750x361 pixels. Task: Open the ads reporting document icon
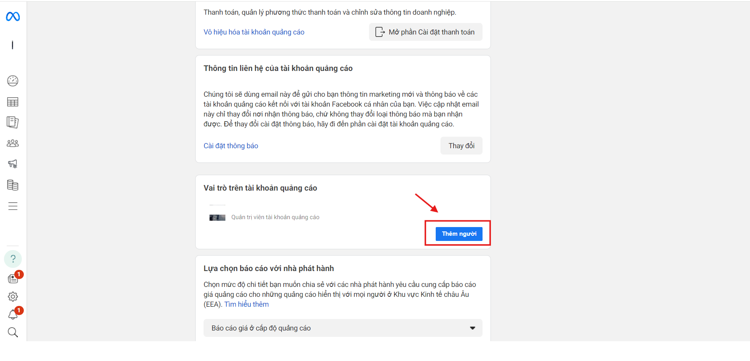point(13,122)
